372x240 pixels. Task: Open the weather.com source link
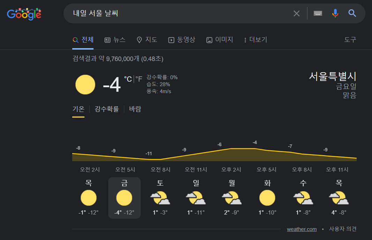tap(302, 229)
